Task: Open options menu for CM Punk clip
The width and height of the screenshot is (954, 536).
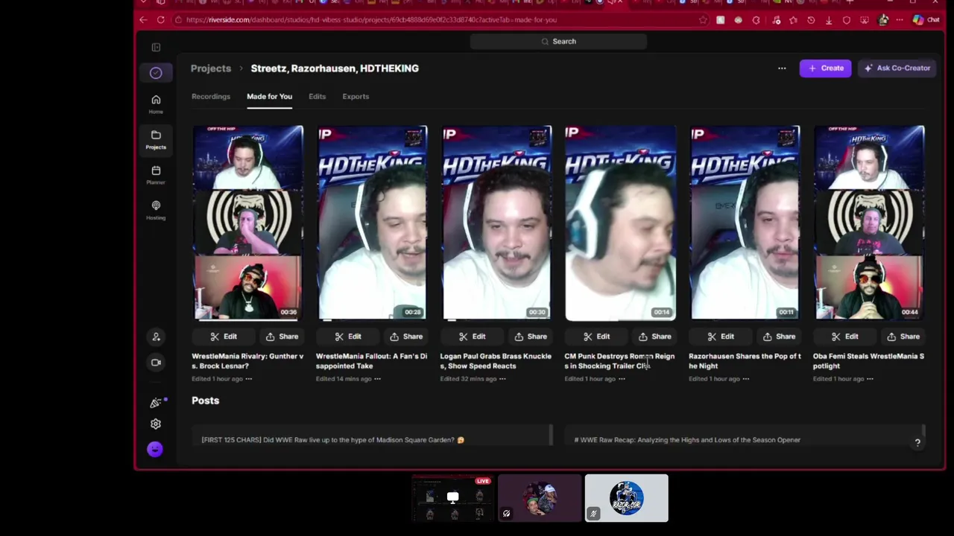Action: point(622,379)
